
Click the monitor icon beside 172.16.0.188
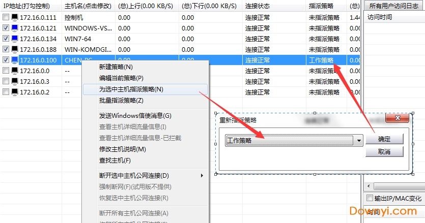[x=14, y=49]
